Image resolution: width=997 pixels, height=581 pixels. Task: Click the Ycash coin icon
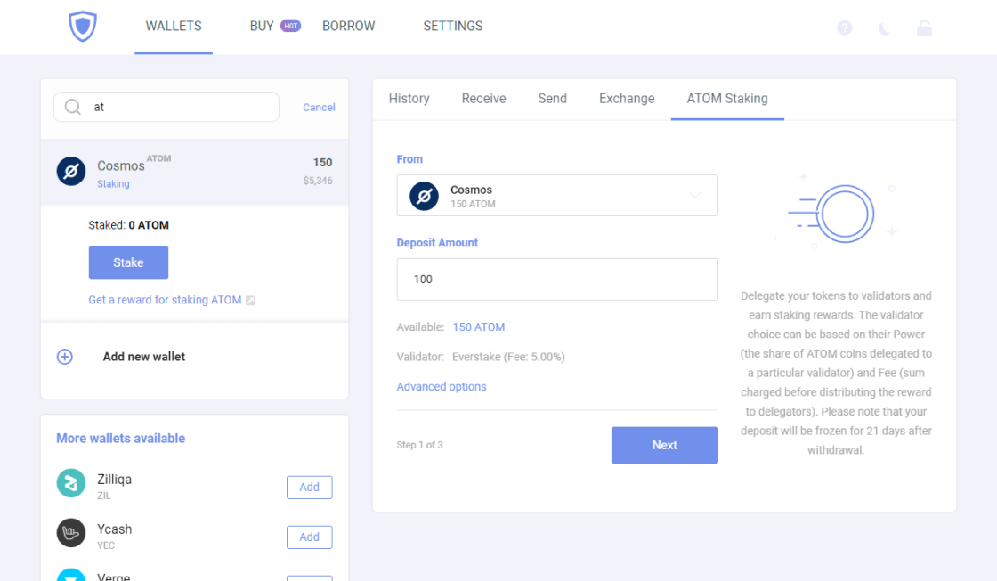[71, 533]
